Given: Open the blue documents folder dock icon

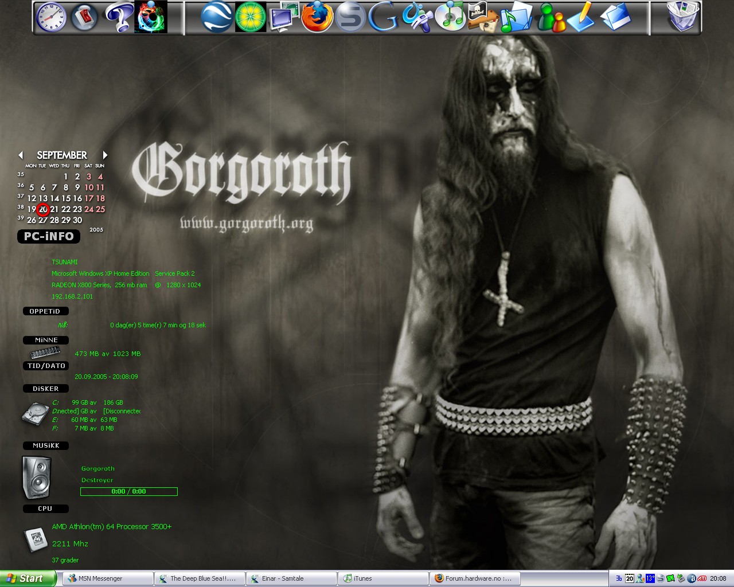Looking at the screenshot, I should coord(615,17).
